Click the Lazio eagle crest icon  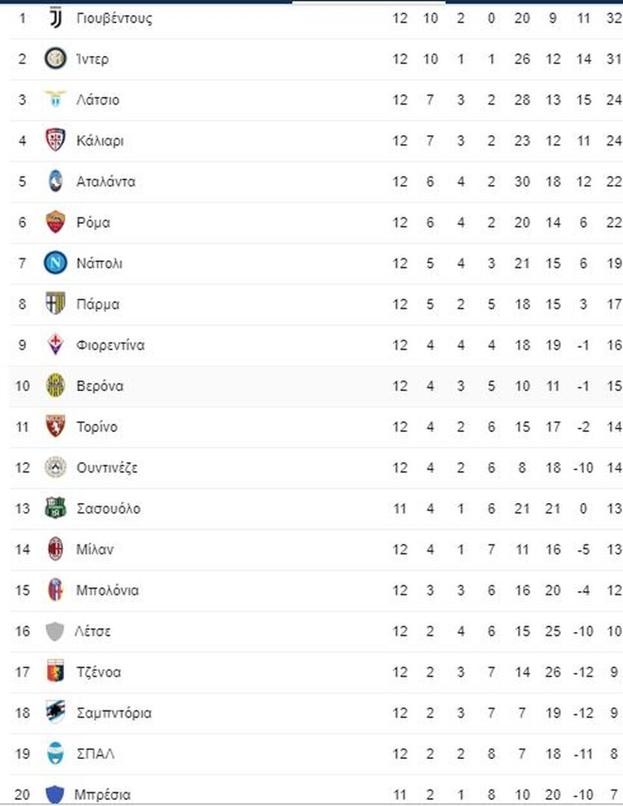coord(55,99)
